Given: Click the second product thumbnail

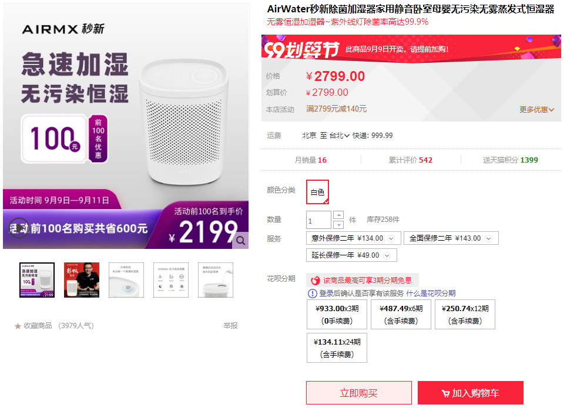Looking at the screenshot, I should [x=82, y=279].
